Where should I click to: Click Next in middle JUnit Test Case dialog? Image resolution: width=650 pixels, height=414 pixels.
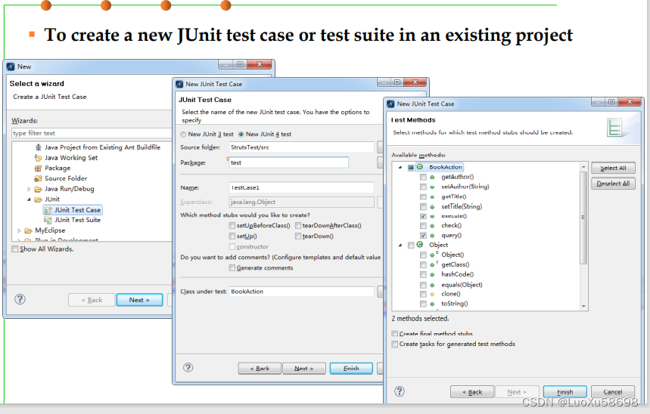[x=304, y=368]
